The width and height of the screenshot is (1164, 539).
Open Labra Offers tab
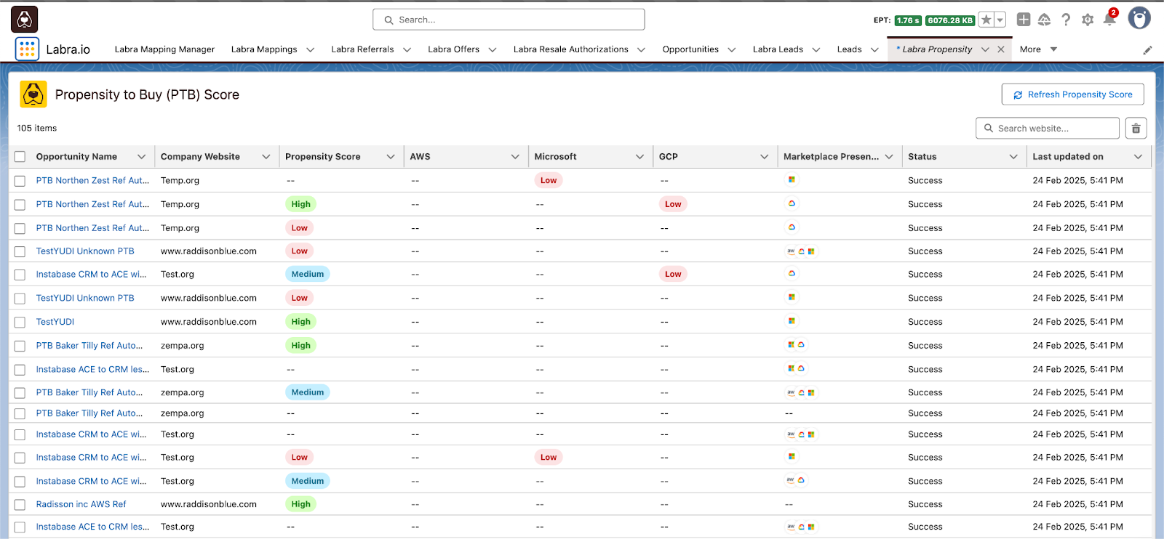pos(453,49)
